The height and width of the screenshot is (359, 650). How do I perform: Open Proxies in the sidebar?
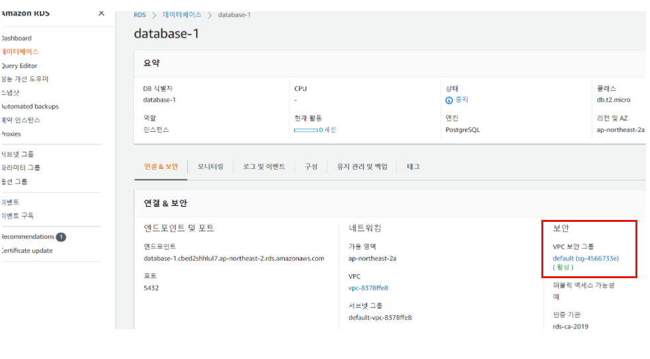[11, 134]
